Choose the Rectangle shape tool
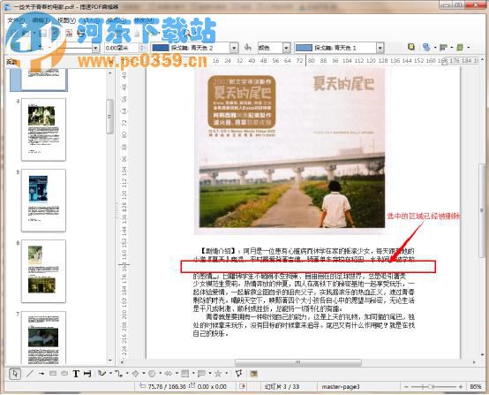The width and height of the screenshot is (489, 395). click(x=53, y=374)
